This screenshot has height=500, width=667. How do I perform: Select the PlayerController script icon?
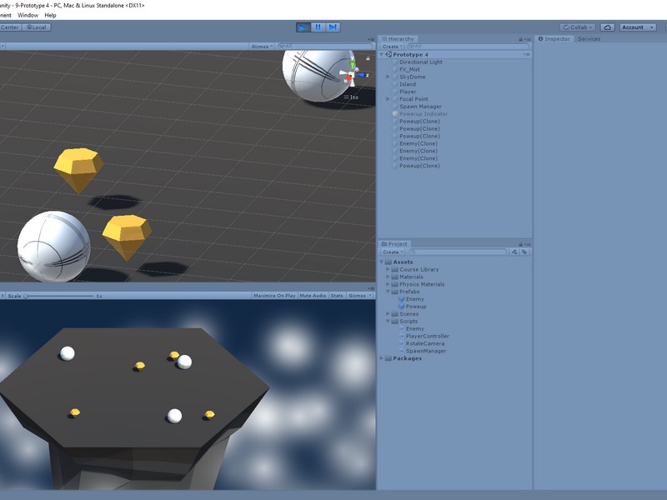coord(401,337)
